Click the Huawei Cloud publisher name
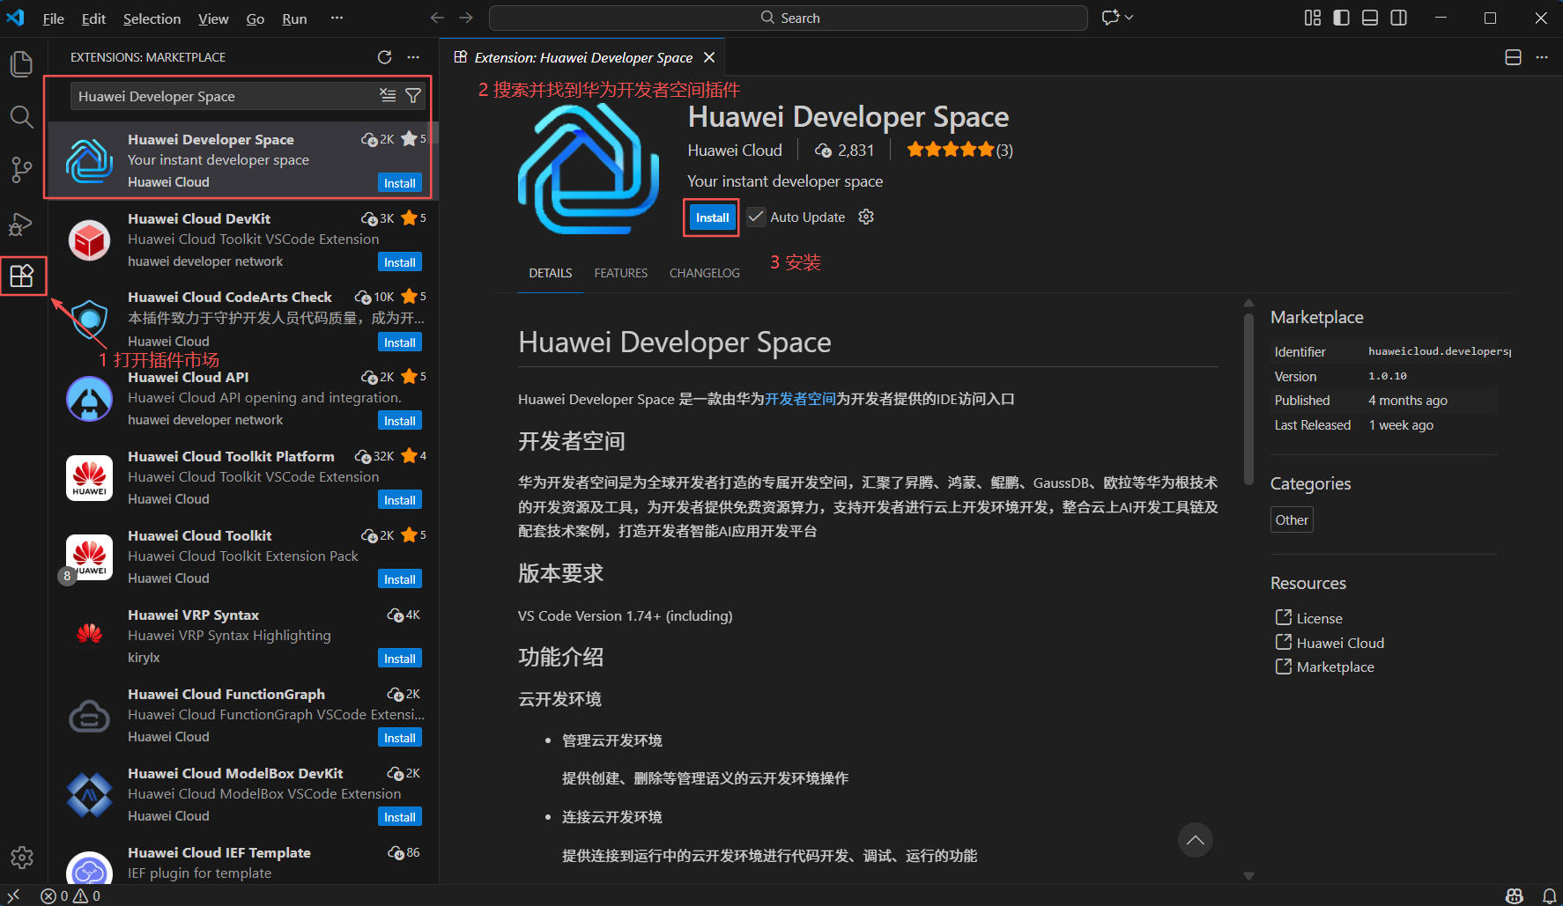 click(735, 151)
